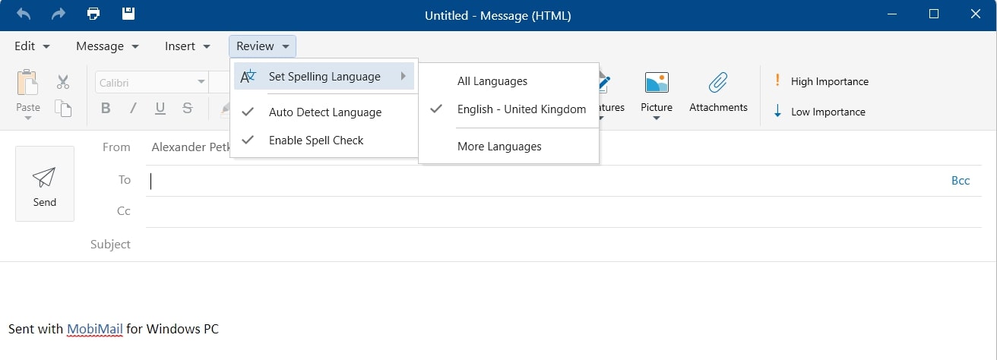Screen dimensions: 997x360
Task: Toggle Auto Detect Language option
Action: click(x=324, y=112)
